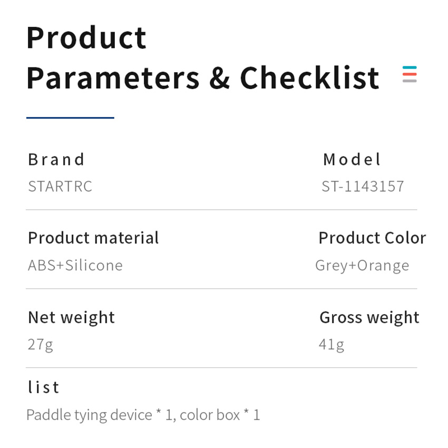Viewport: 448px width, 448px height.
Task: Select the Brand label
Action: point(56,160)
